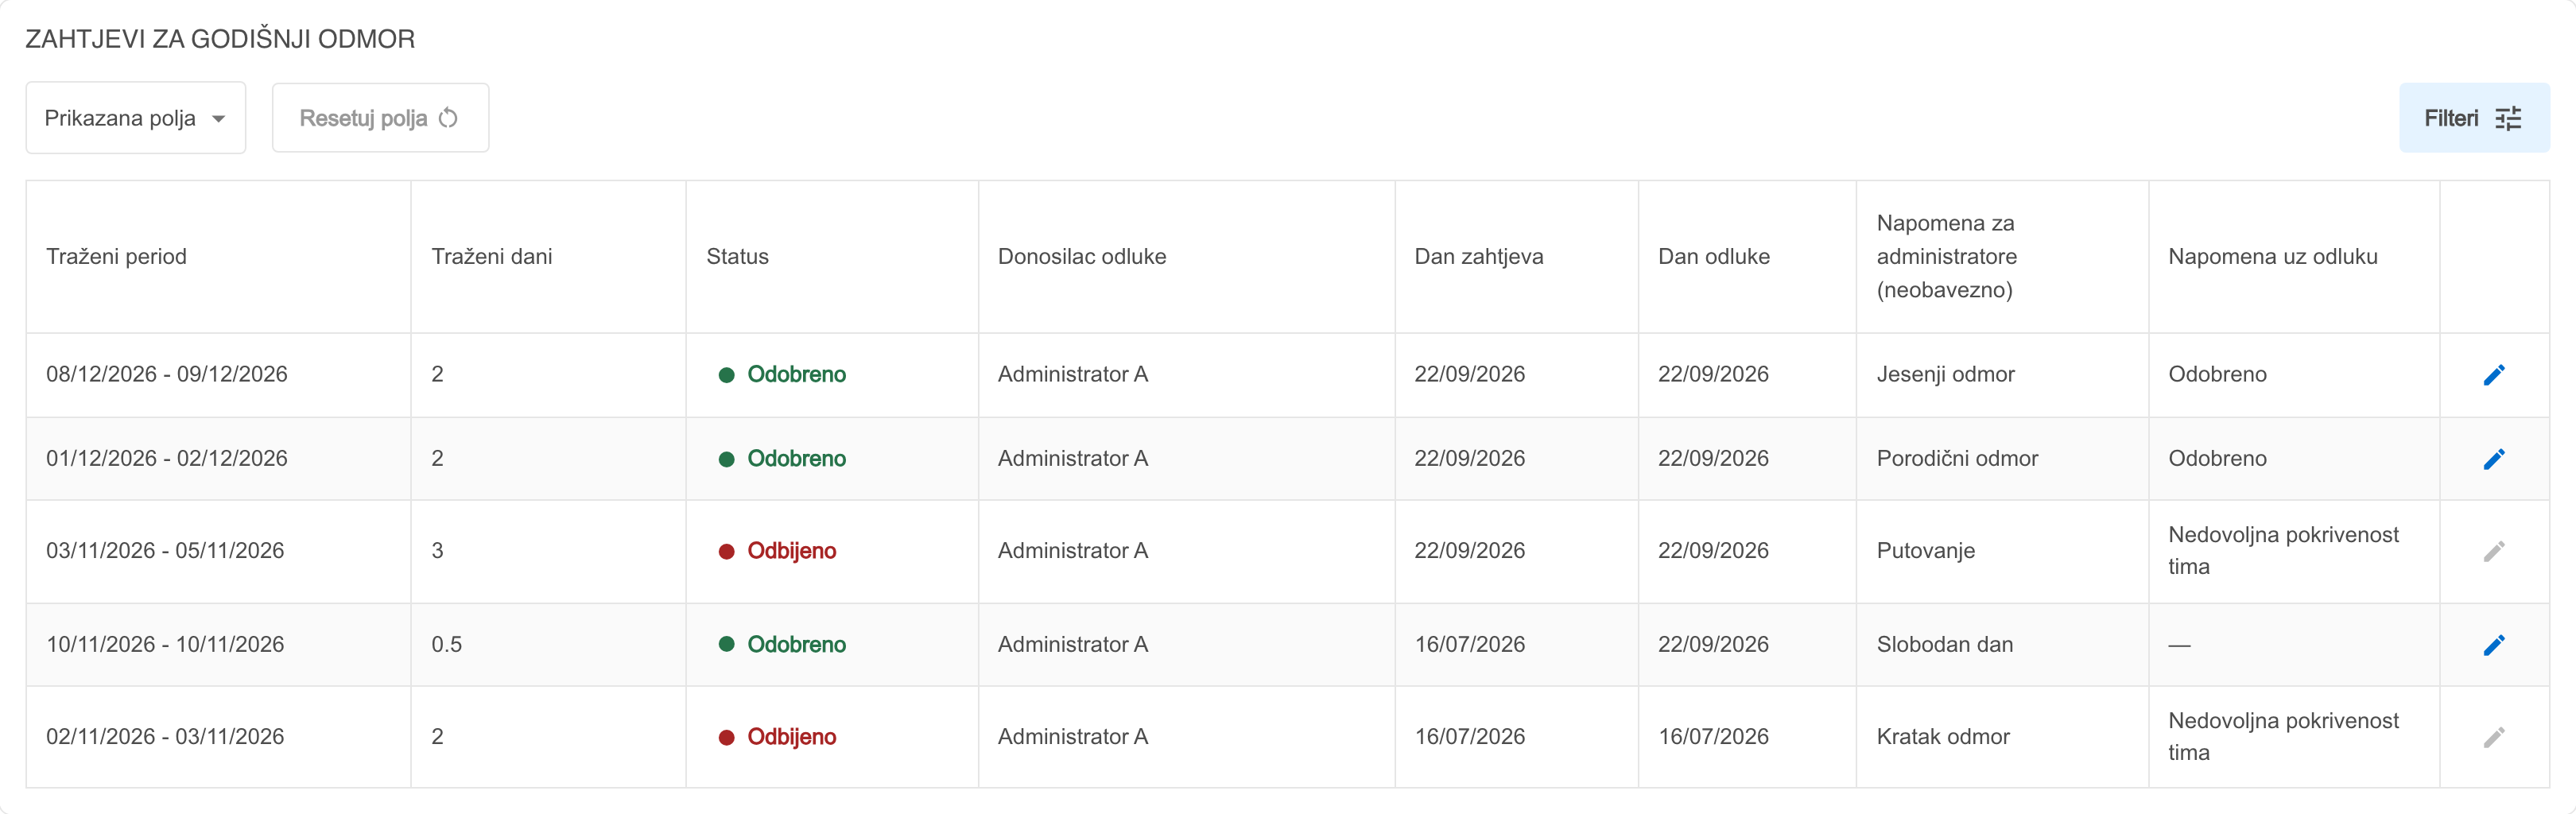Image resolution: width=2576 pixels, height=814 pixels.
Task: Edit the Slobodan dan request
Action: coord(2494,645)
